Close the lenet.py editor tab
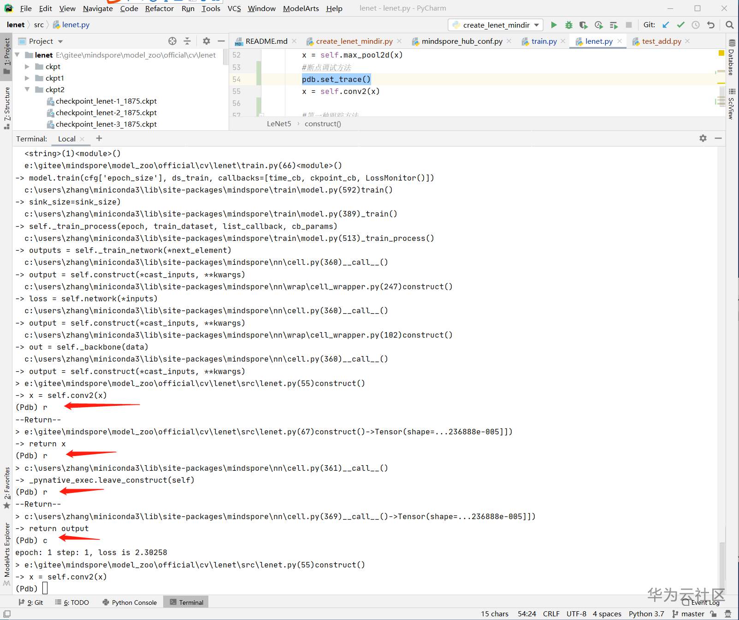The height and width of the screenshot is (620, 739). 620,41
